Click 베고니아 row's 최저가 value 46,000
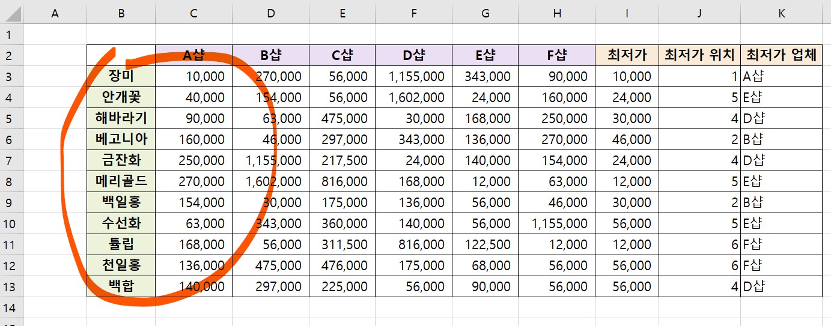Viewport: 831px width, 326px height. click(627, 139)
